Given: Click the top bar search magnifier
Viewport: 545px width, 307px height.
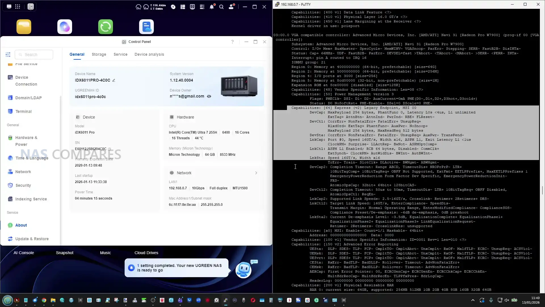Looking at the screenshot, I should (x=221, y=7).
